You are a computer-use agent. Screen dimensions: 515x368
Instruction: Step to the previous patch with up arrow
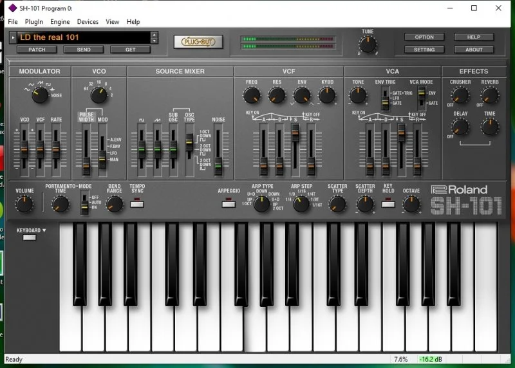(x=154, y=35)
